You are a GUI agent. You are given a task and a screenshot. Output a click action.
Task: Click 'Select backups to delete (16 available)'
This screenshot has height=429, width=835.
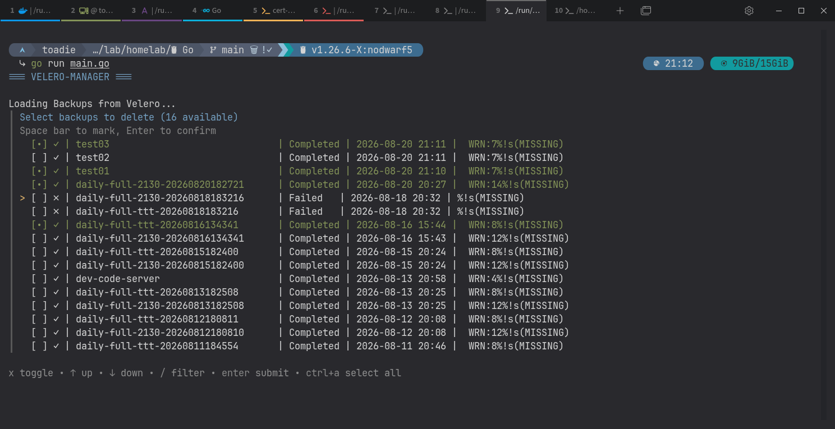pos(129,117)
